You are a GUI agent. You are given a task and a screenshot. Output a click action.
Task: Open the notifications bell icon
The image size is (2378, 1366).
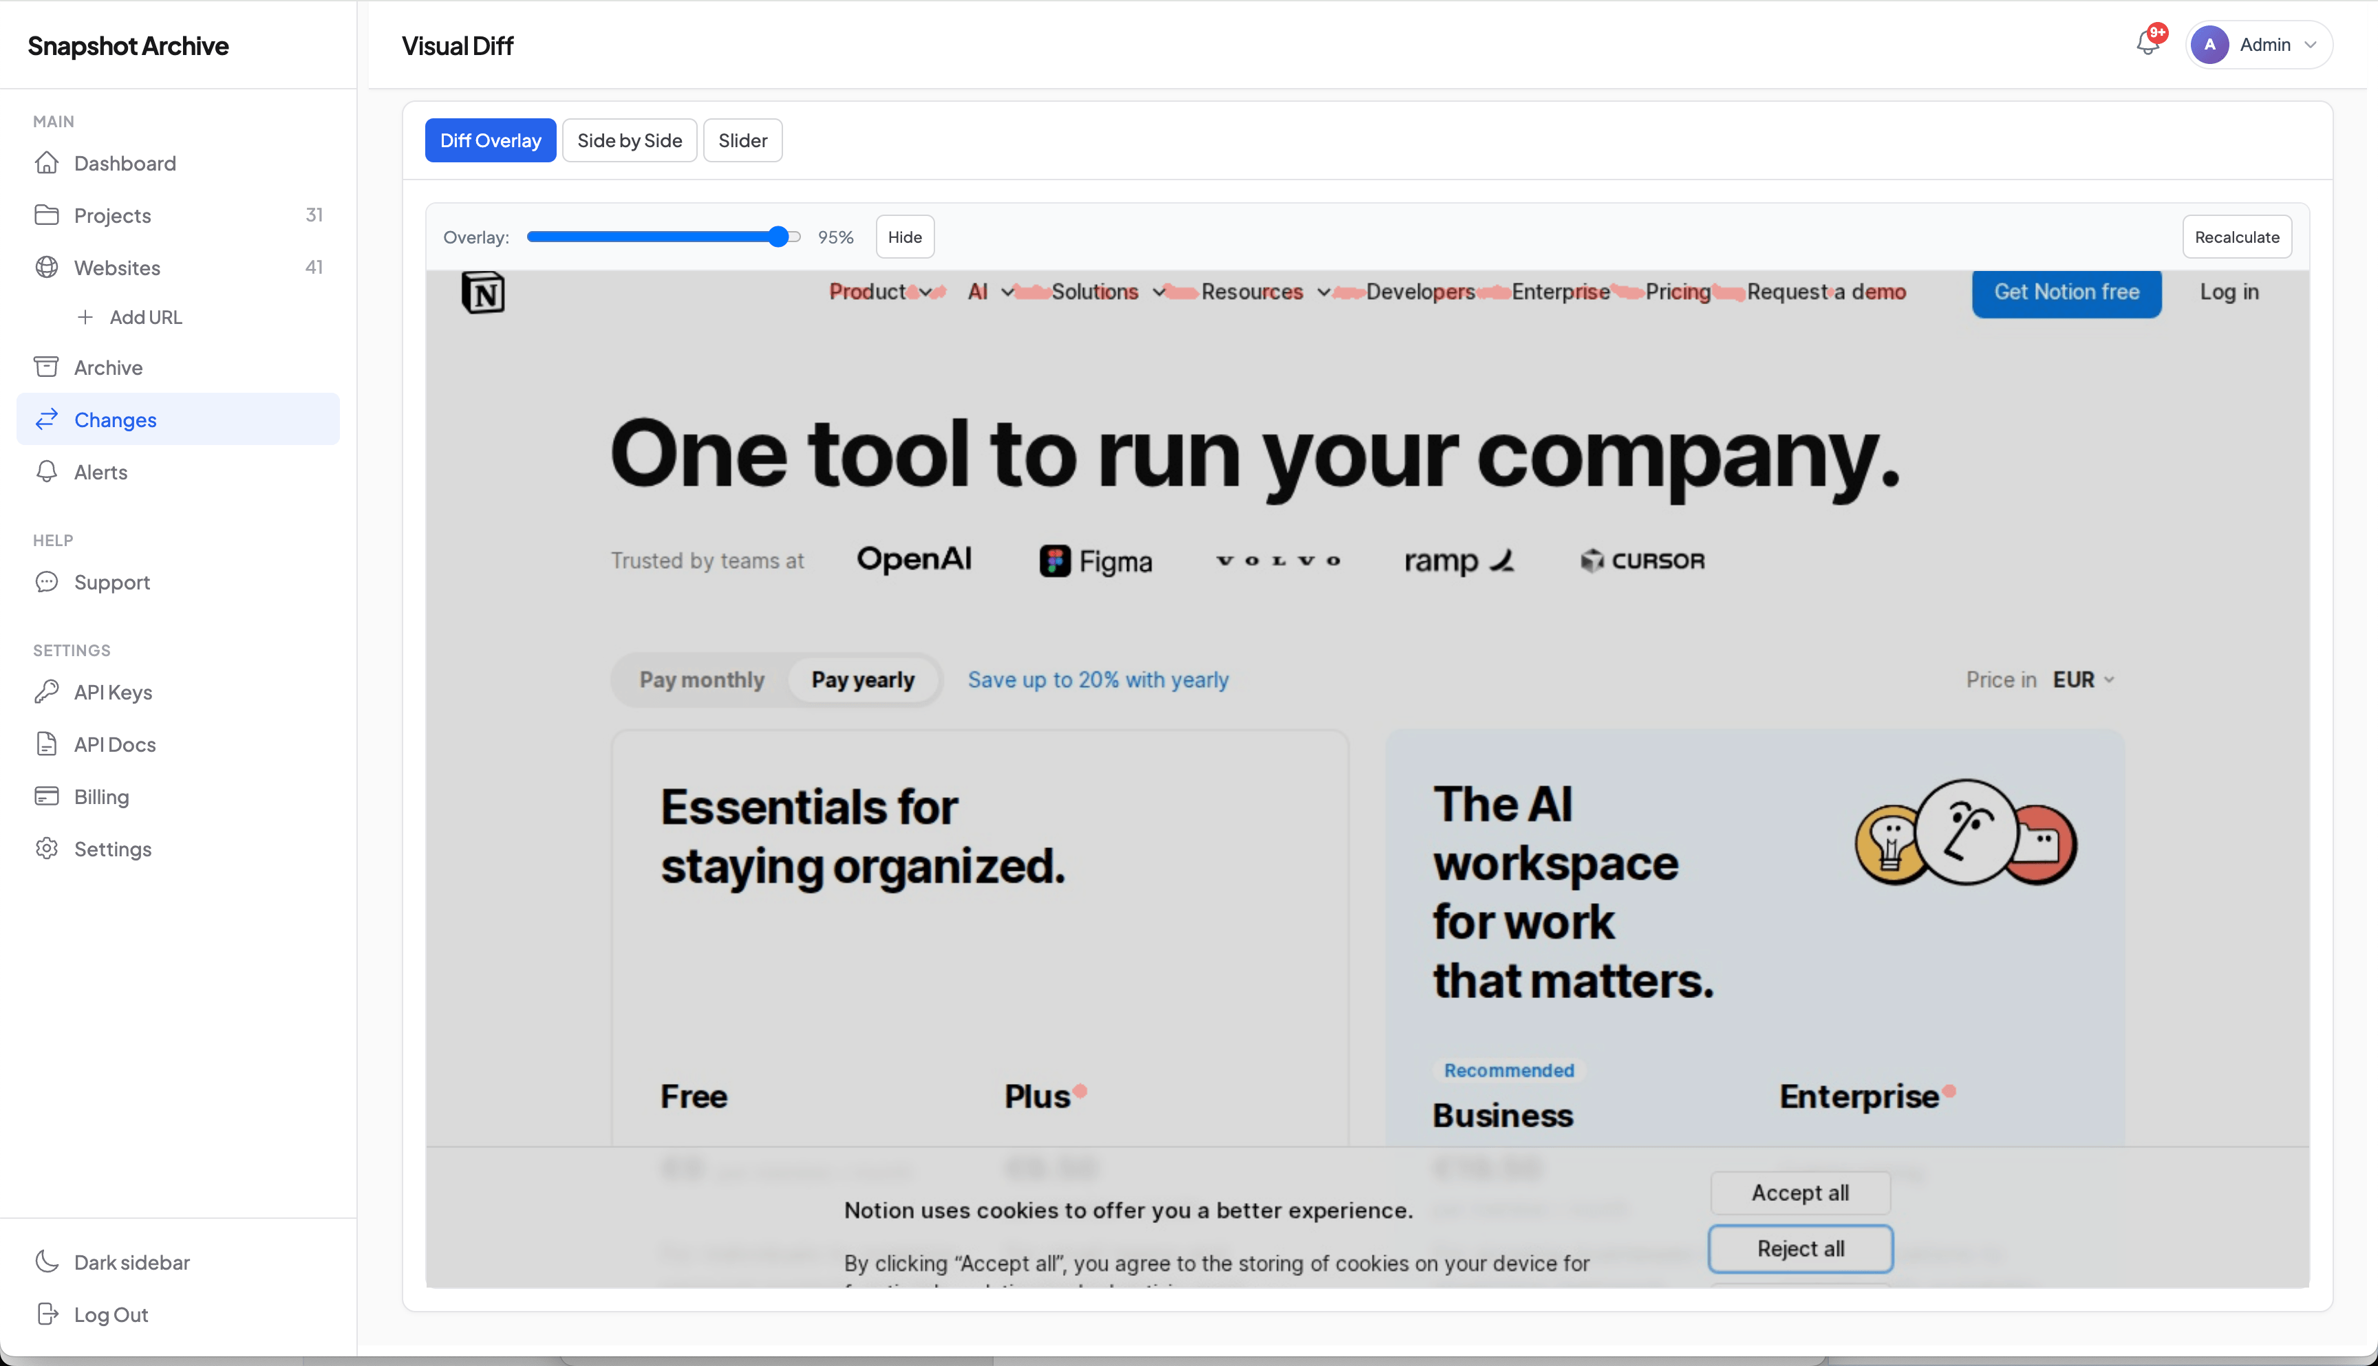tap(2147, 43)
